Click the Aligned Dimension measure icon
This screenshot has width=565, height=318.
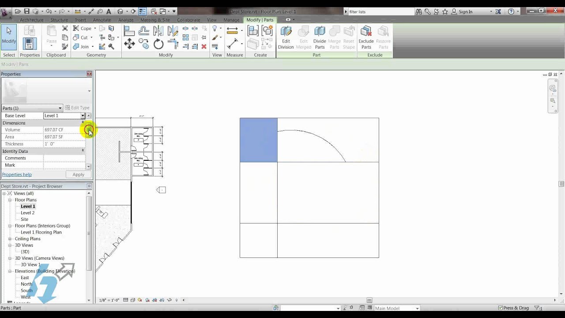tap(232, 30)
